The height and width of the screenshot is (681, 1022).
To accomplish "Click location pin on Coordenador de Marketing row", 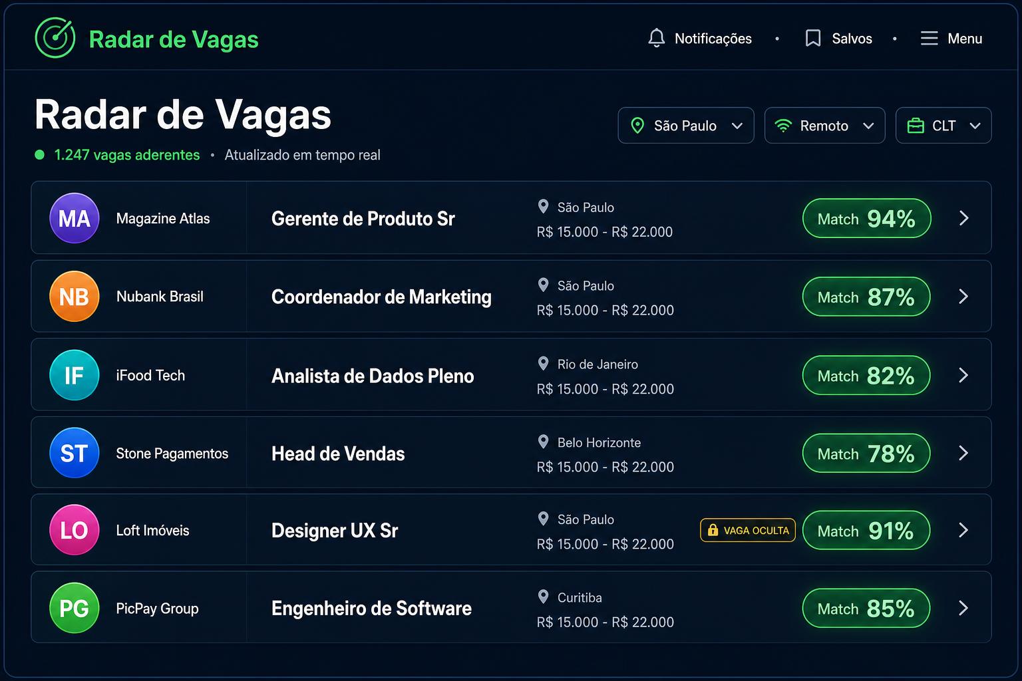I will pos(543,285).
